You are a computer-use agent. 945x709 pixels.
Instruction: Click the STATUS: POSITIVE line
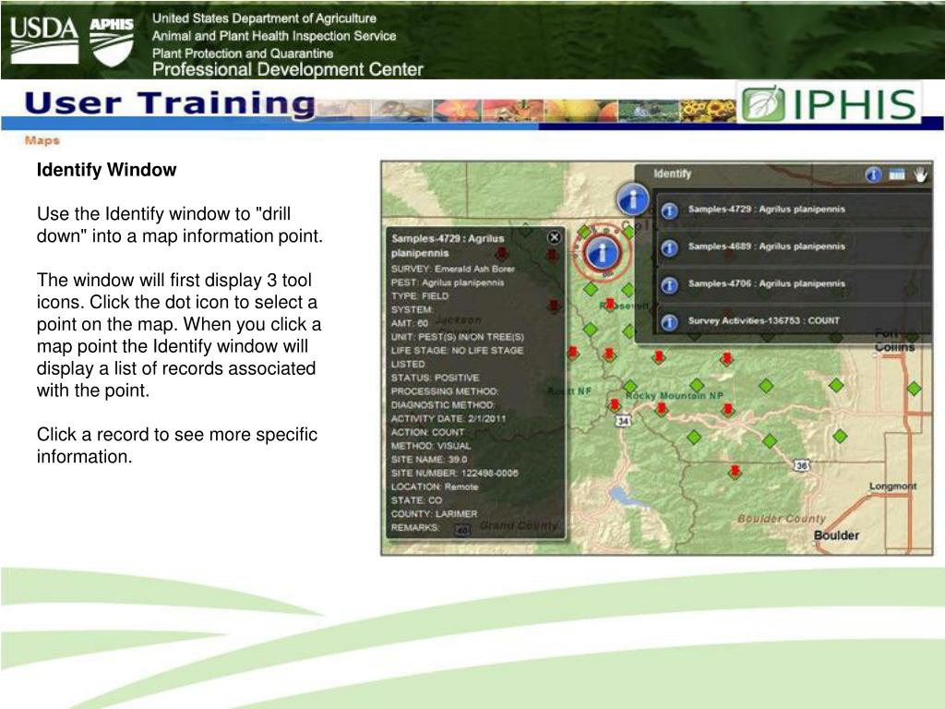436,378
